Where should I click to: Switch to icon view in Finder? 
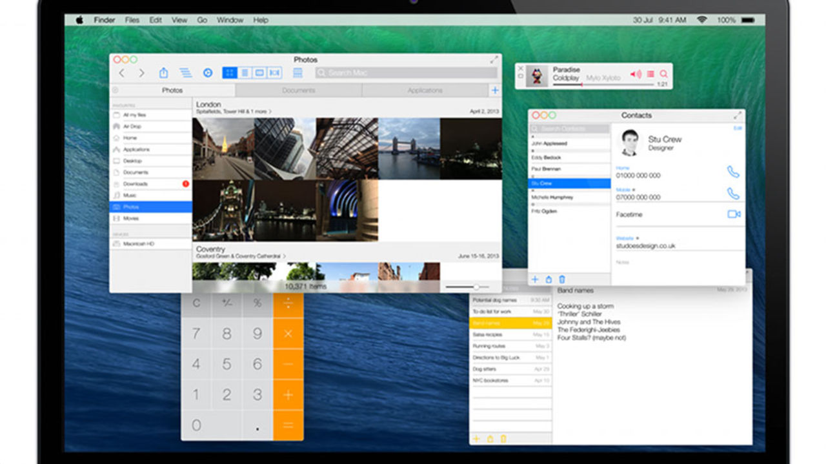[229, 72]
